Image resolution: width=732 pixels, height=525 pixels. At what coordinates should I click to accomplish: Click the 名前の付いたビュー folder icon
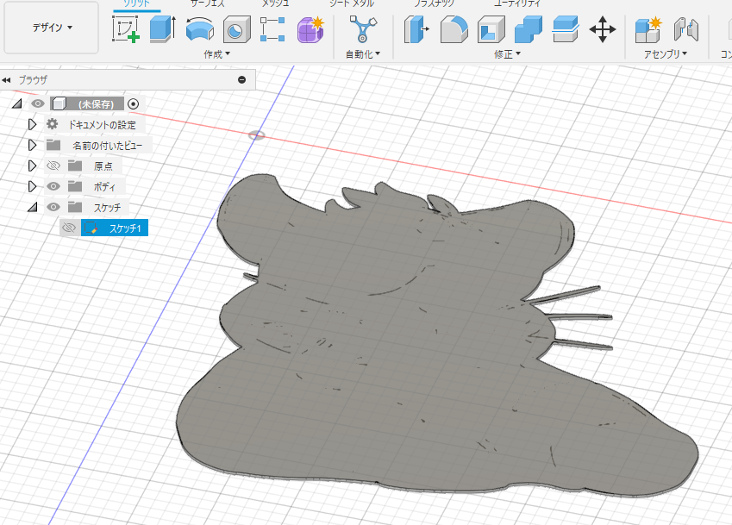53,145
